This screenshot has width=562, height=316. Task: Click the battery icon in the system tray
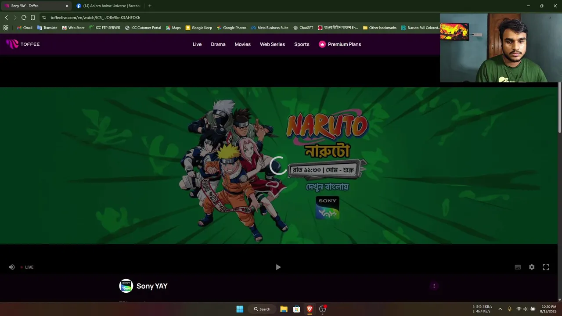pyautogui.click(x=533, y=309)
